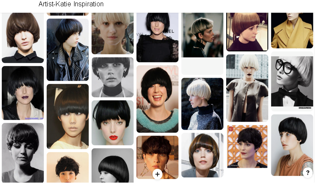315x183 pixels.
Task: Open platinum blonde pin with dark lips
Action: pyautogui.click(x=247, y=88)
